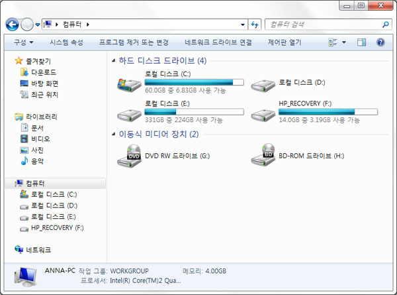
Task: Click 하드 디스크 드라이브 (4) group header
Action: point(163,60)
